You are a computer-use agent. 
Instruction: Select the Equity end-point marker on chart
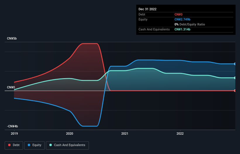235,64
